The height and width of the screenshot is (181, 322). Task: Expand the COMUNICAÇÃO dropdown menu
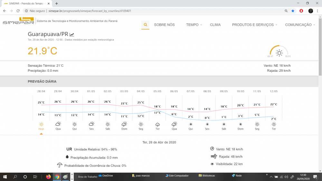(x=300, y=25)
